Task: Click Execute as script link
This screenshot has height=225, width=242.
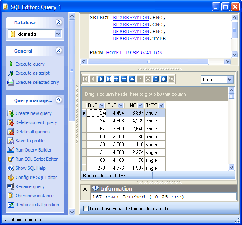Action: coord(33,73)
